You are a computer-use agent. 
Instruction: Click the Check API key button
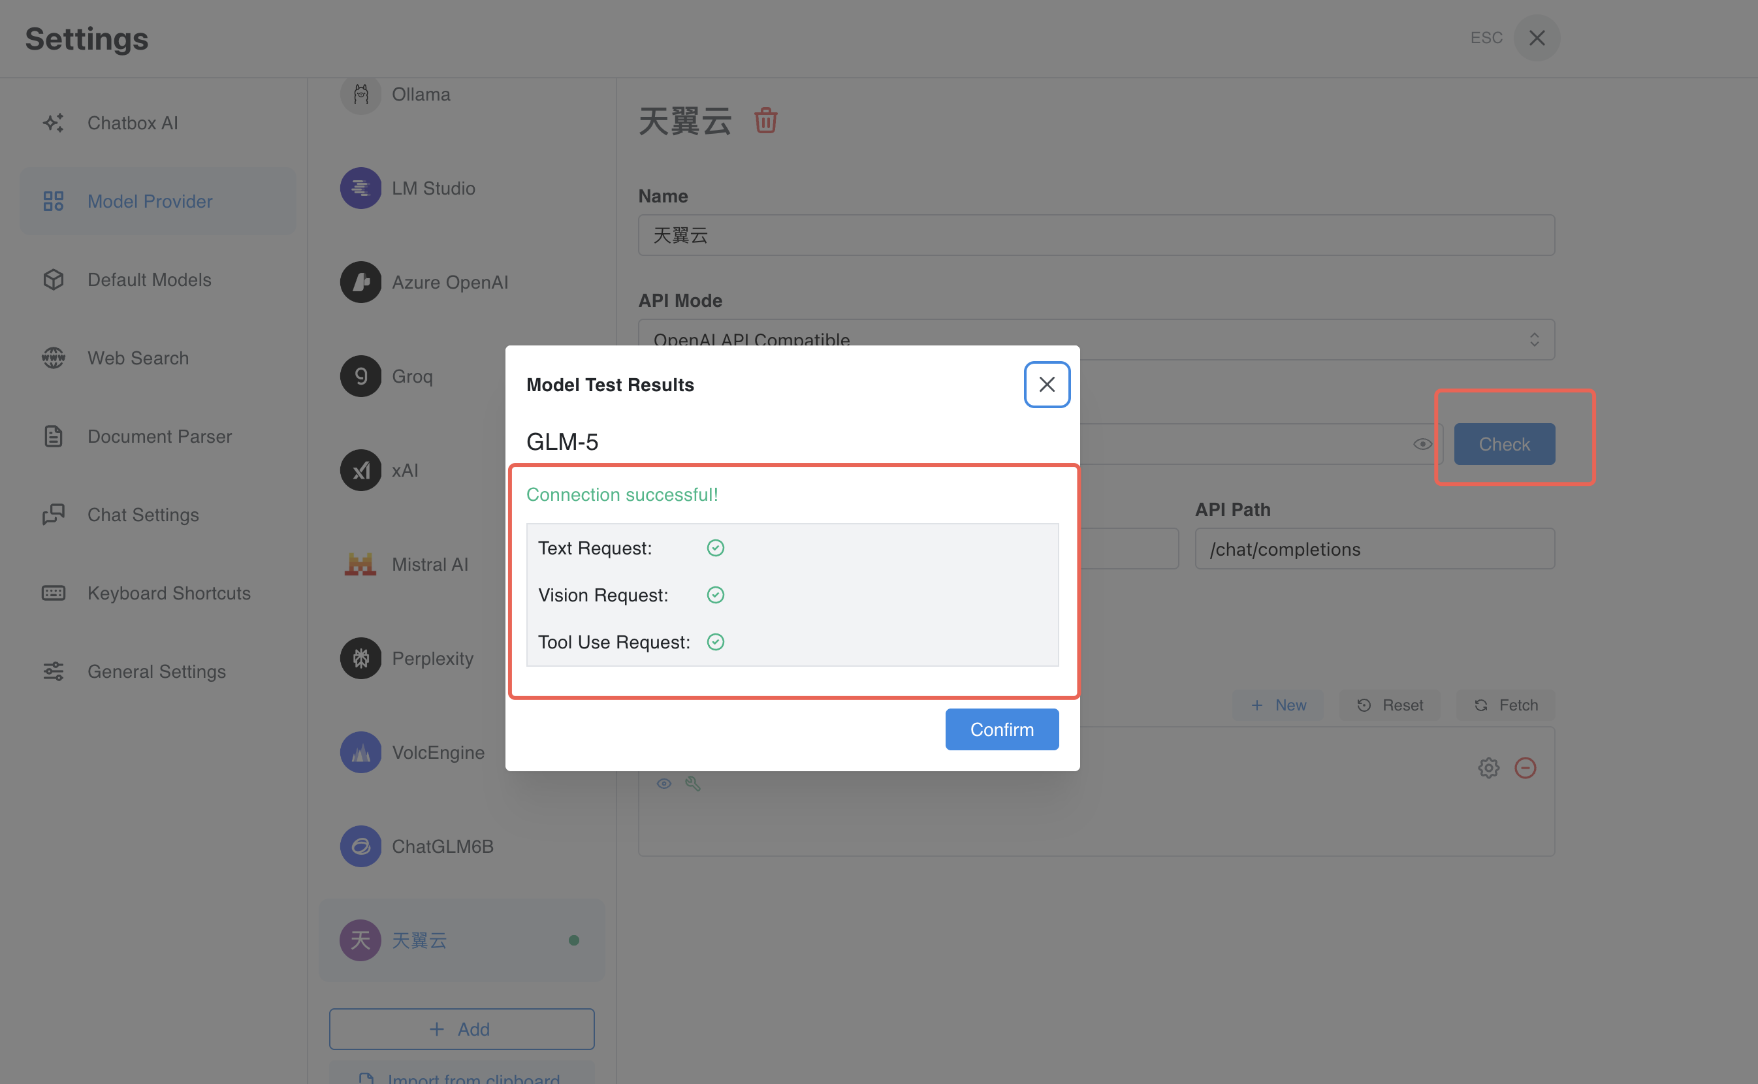[1504, 445]
